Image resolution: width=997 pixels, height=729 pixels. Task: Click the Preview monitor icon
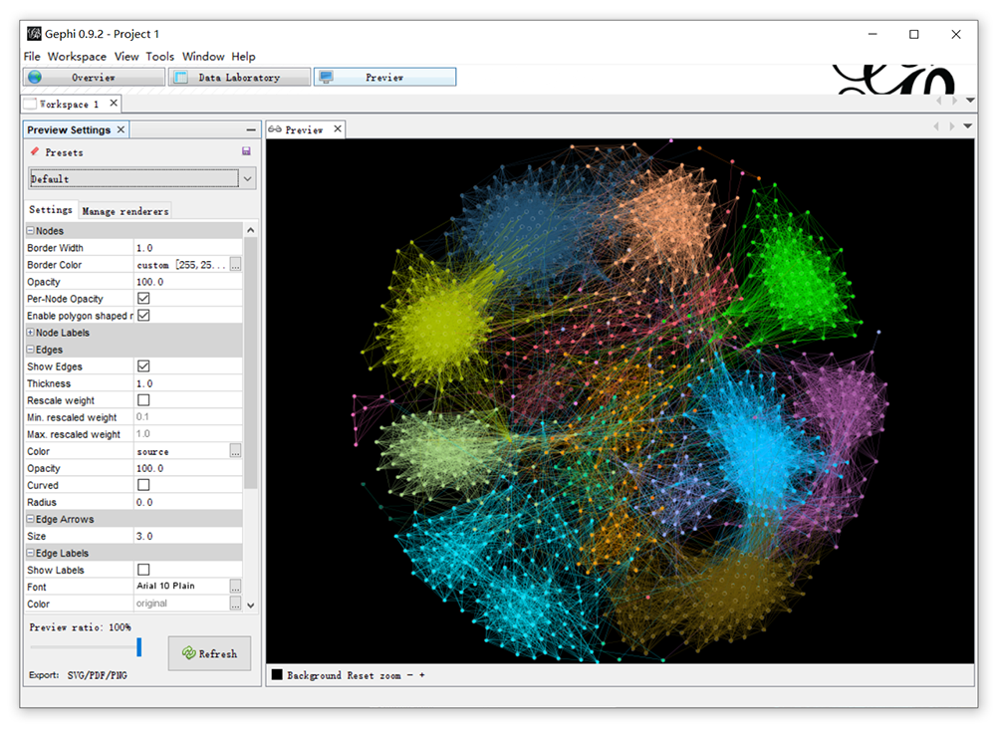[x=326, y=77]
